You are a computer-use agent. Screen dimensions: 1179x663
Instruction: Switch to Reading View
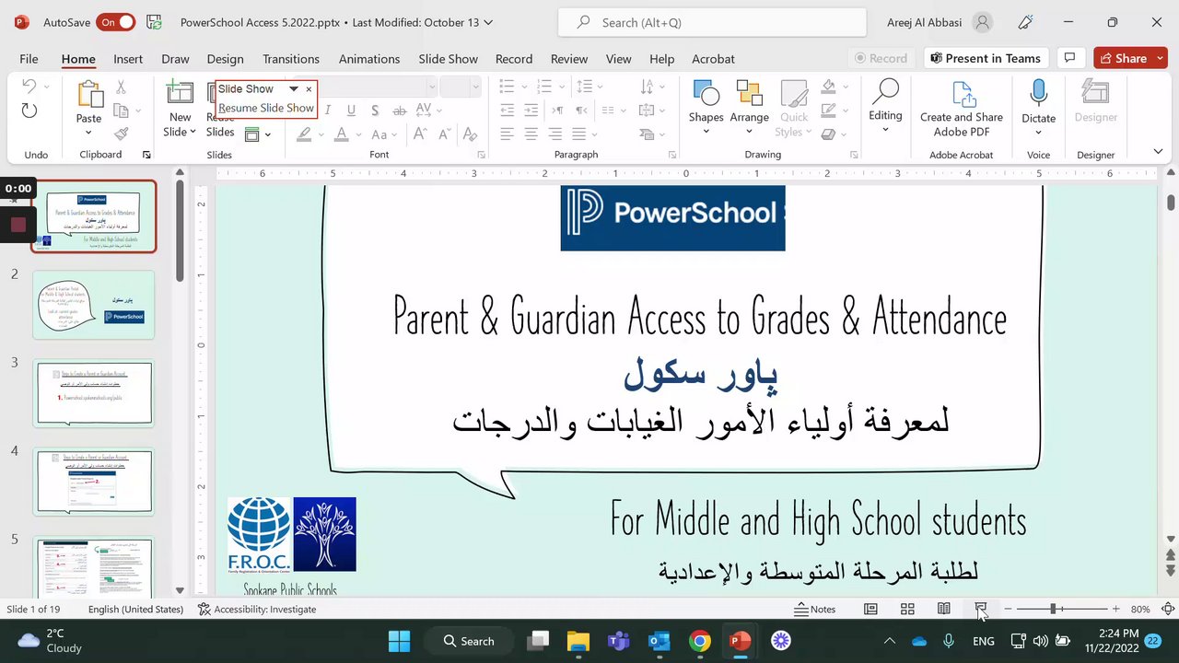pyautogui.click(x=944, y=610)
